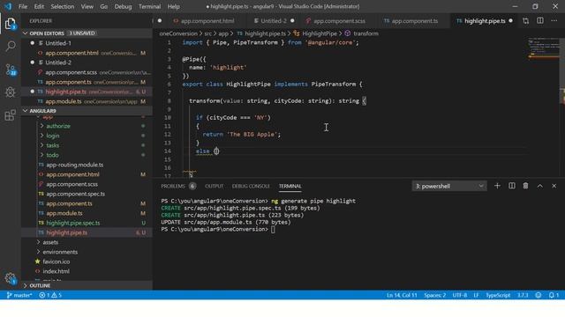Click the code minimap preview
565x317 pixels.
point(544,48)
